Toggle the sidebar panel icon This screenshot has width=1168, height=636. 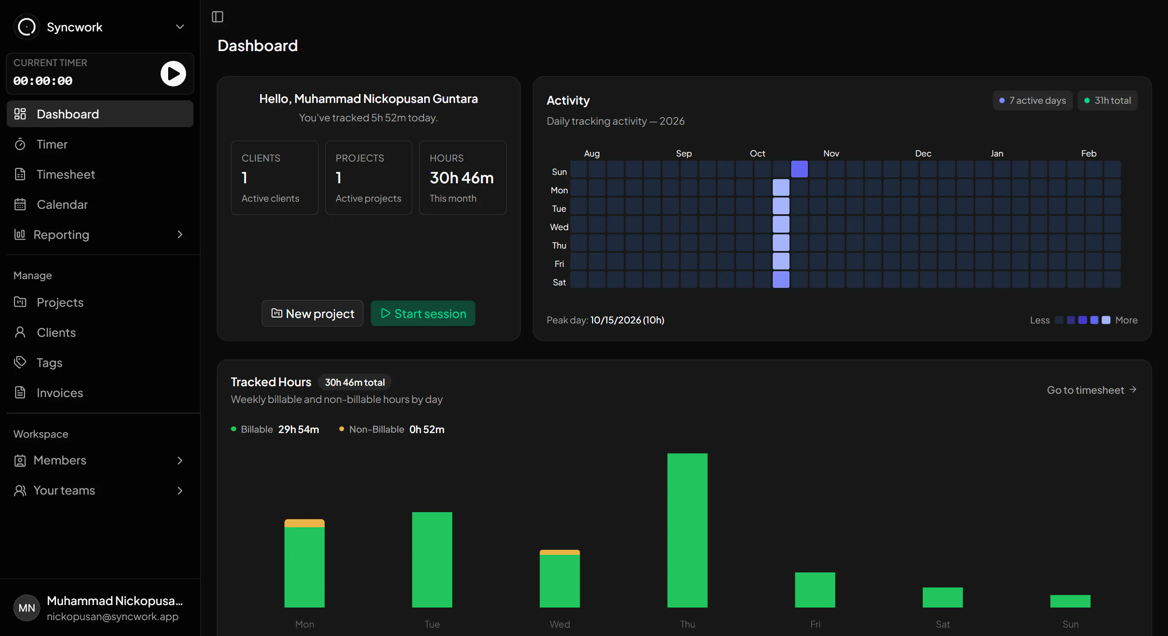tap(218, 17)
